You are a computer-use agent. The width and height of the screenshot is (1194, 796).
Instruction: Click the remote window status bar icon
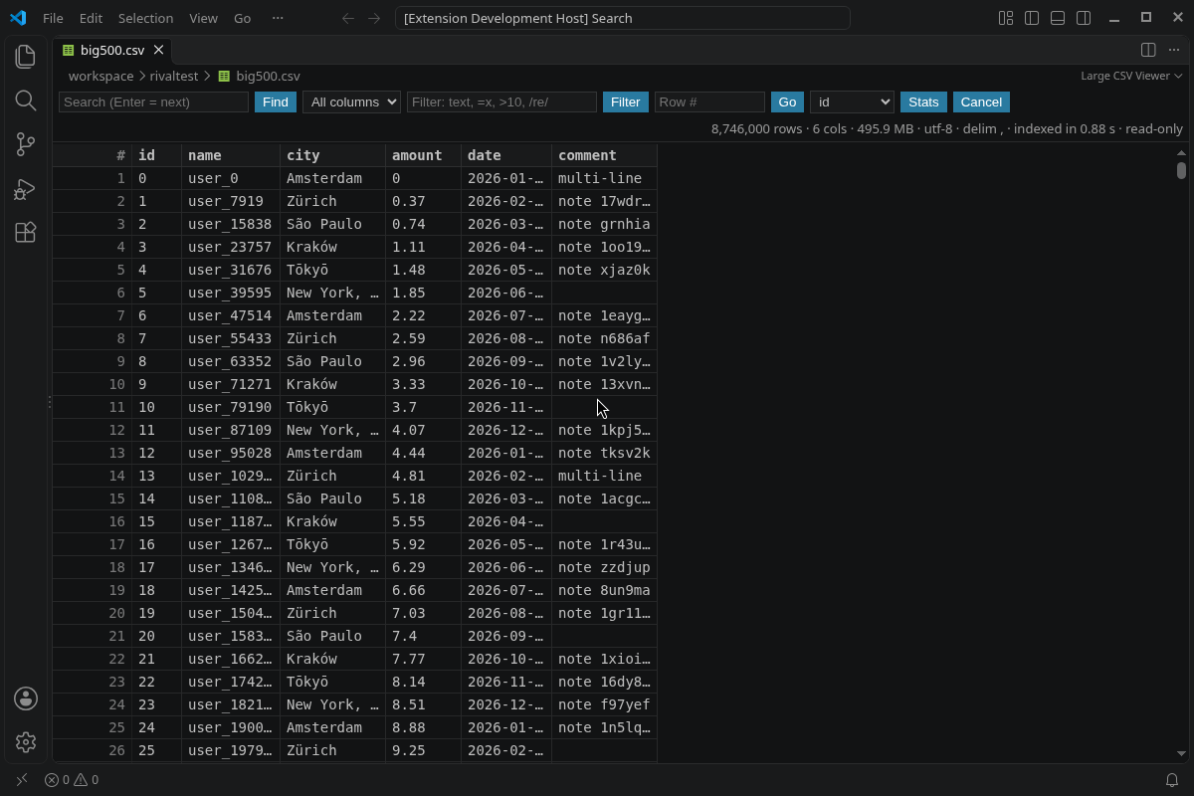22,780
